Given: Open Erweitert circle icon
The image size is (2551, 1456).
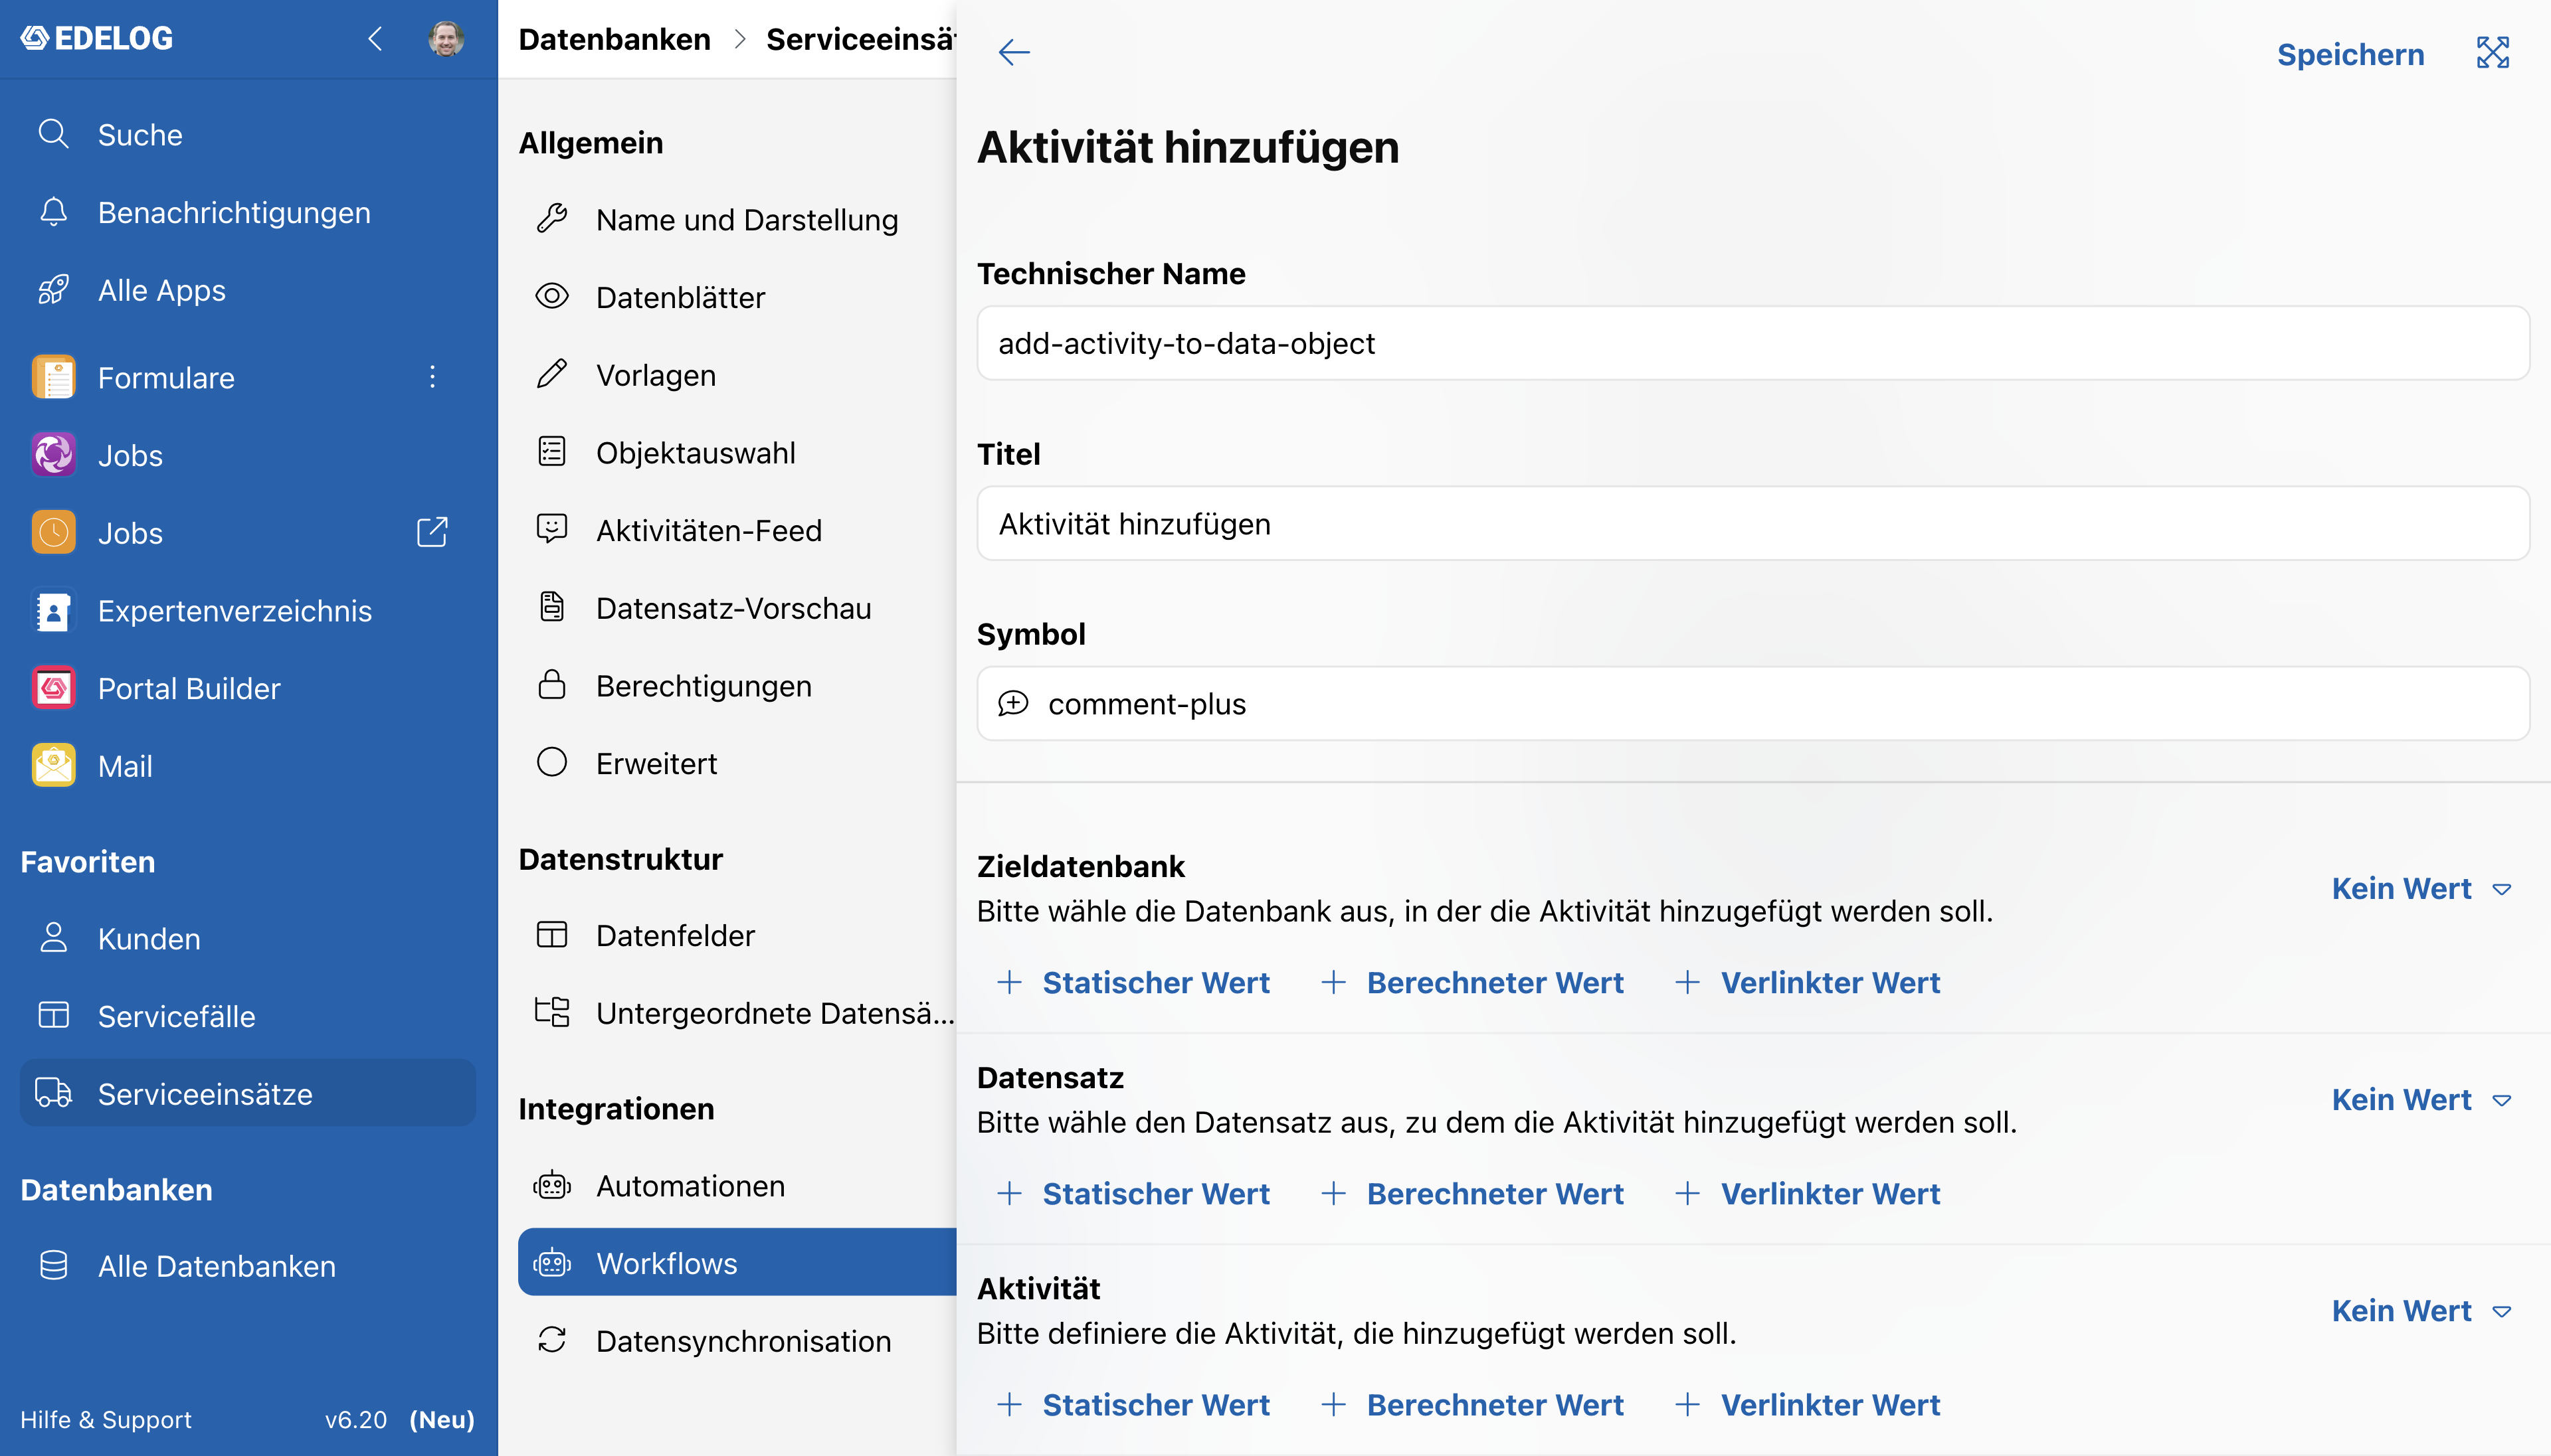Looking at the screenshot, I should (552, 762).
